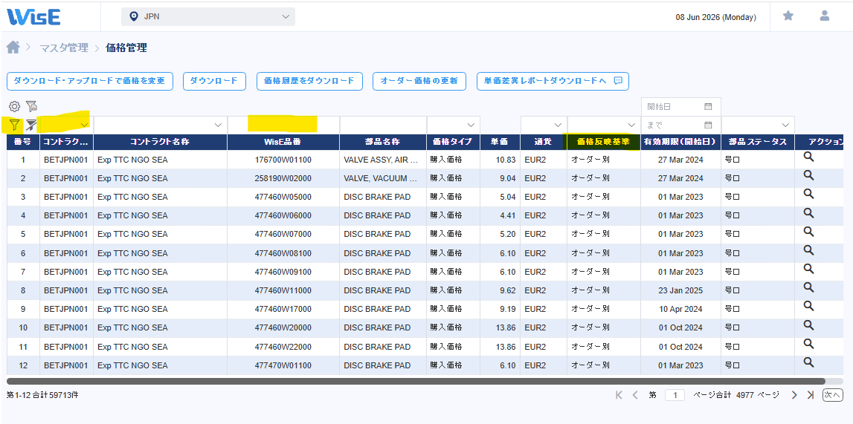853x424 pixels.
Task: Open the user profile icon
Action: click(x=824, y=16)
